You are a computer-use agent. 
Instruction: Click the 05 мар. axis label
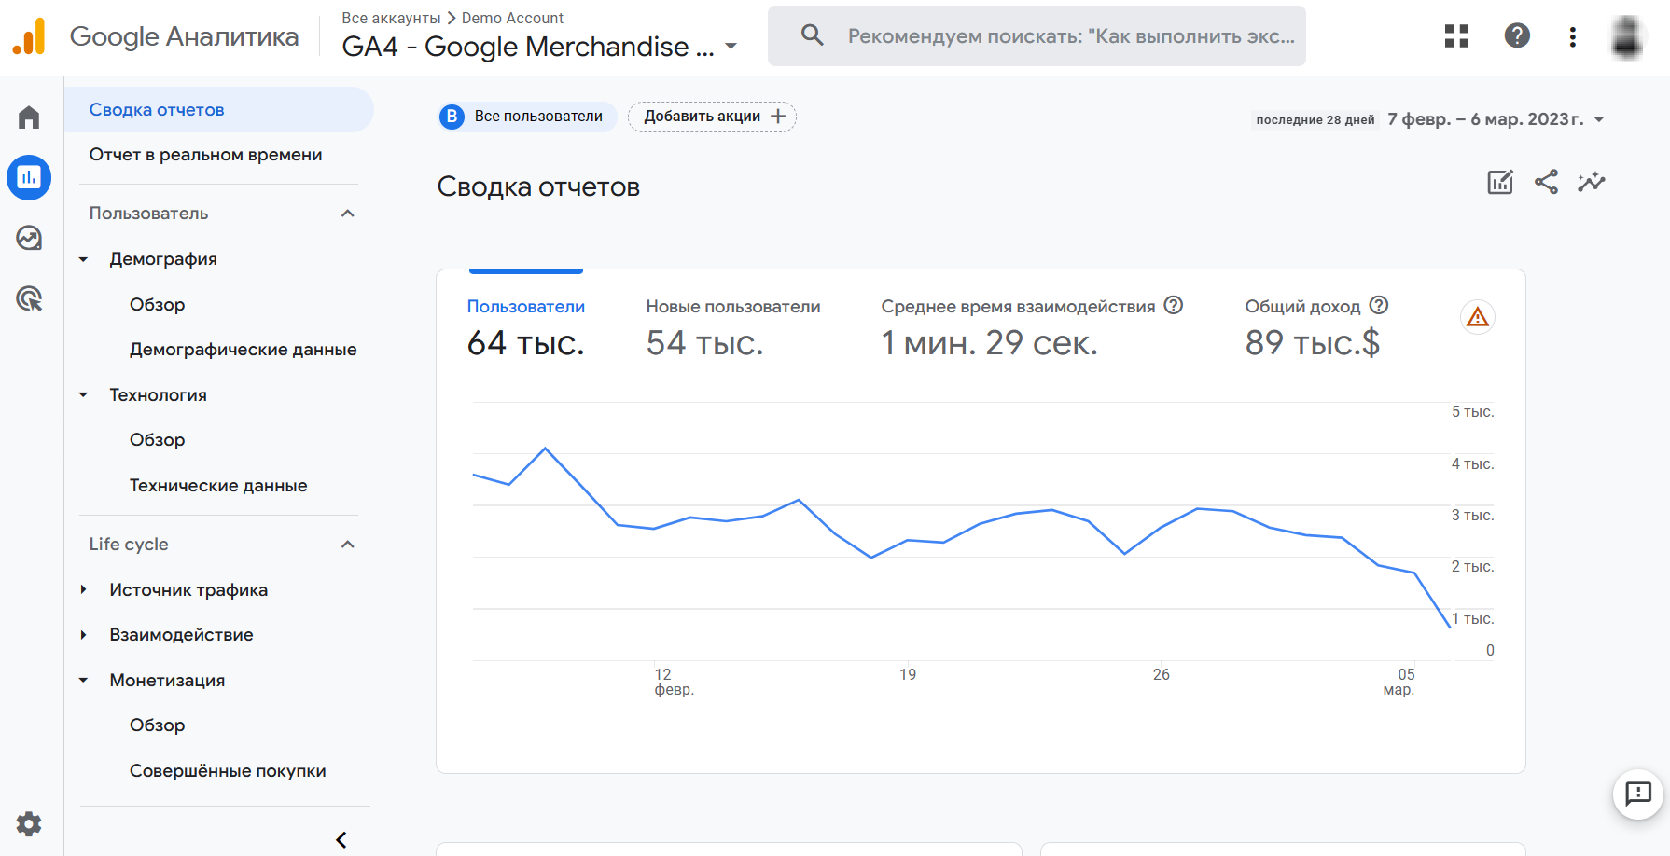[x=1399, y=682]
